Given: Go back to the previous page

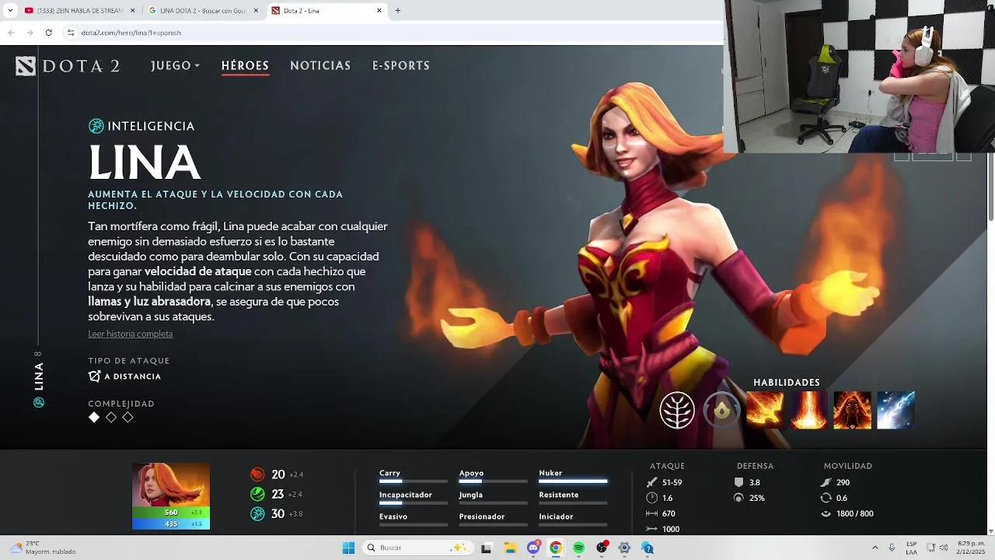Looking at the screenshot, I should click(11, 33).
